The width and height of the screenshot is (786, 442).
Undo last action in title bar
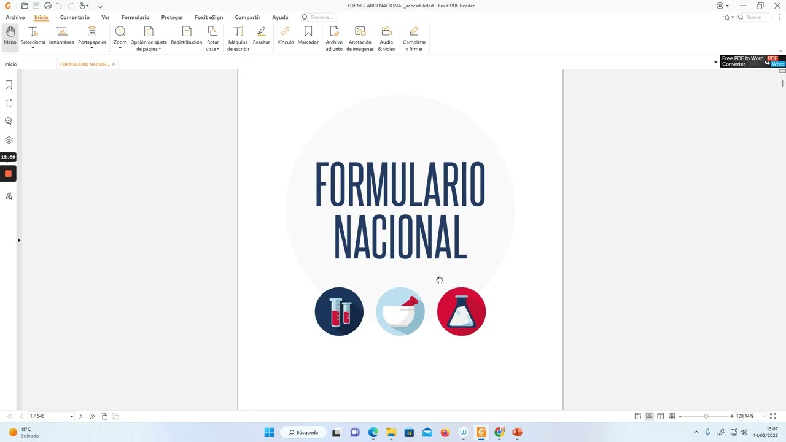[60, 6]
